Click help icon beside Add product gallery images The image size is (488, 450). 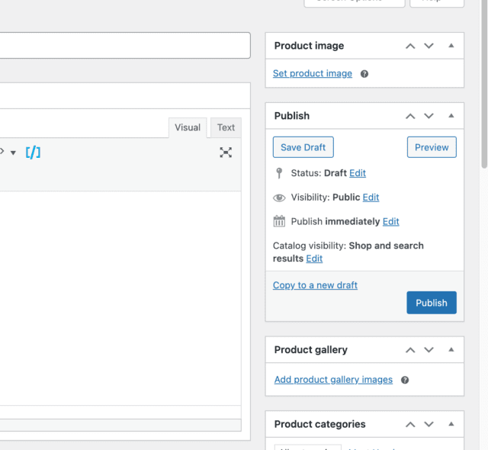(405, 380)
